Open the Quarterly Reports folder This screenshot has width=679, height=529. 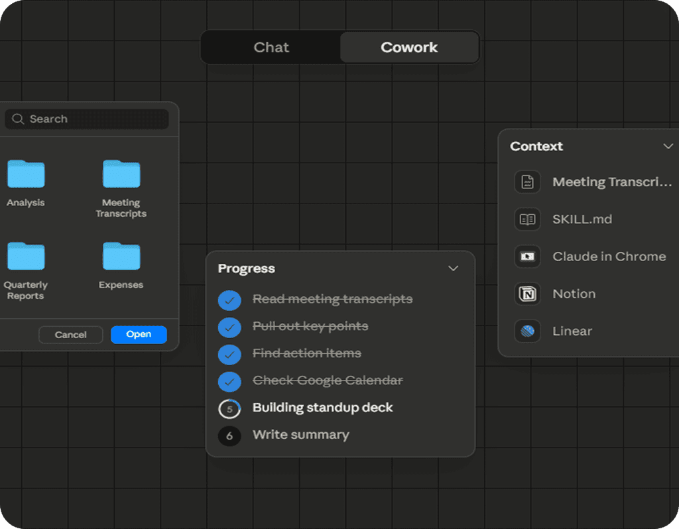26,257
